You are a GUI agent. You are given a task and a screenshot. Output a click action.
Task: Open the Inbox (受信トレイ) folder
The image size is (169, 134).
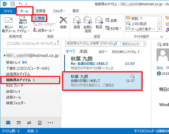tap(31, 62)
